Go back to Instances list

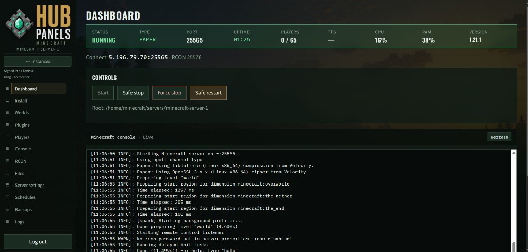click(38, 61)
